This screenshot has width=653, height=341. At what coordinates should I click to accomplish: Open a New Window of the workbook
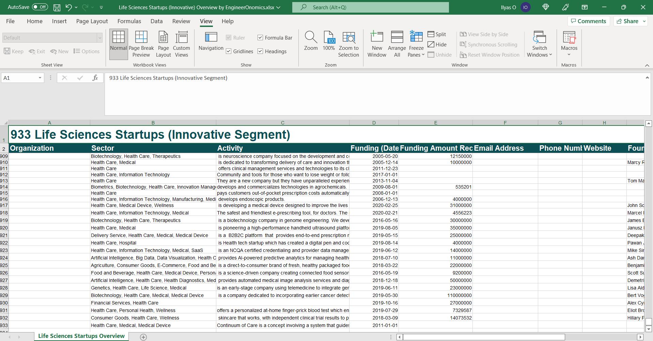click(376, 44)
